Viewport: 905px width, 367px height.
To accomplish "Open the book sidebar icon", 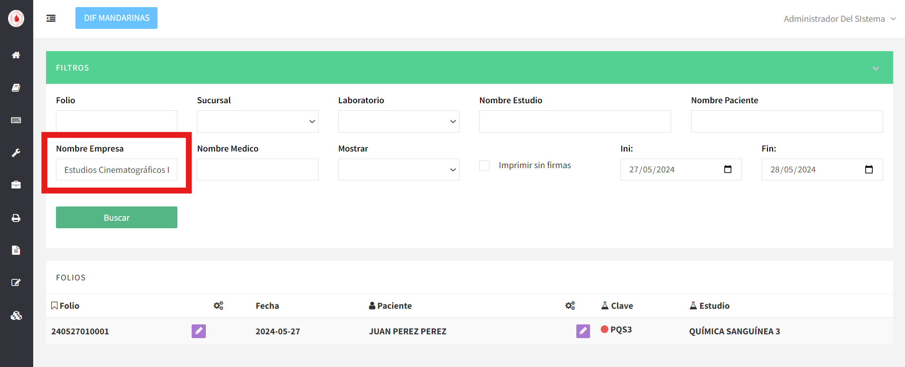I will coord(16,88).
